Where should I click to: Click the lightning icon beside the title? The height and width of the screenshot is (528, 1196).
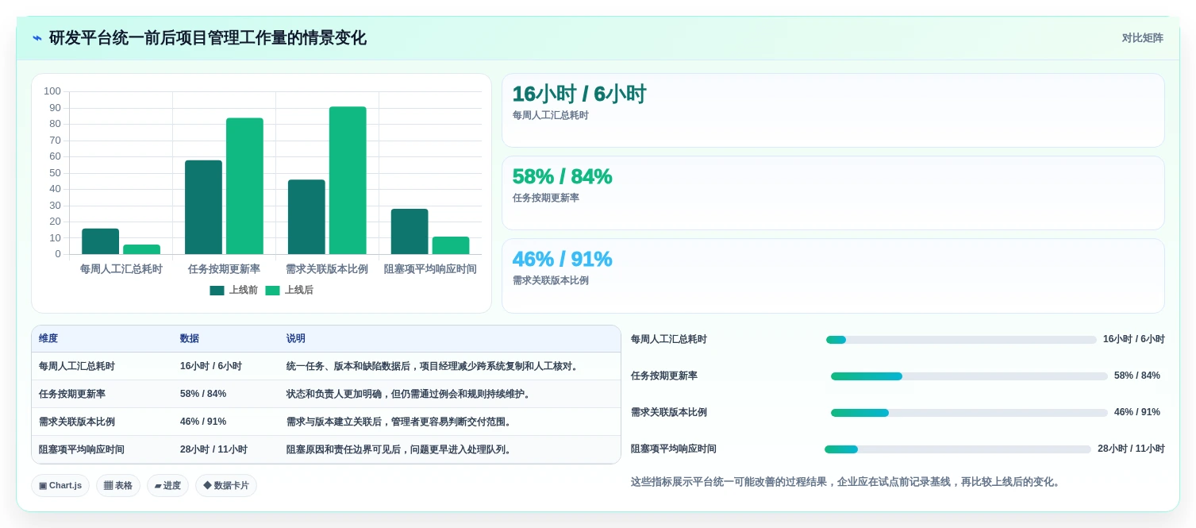[x=37, y=38]
